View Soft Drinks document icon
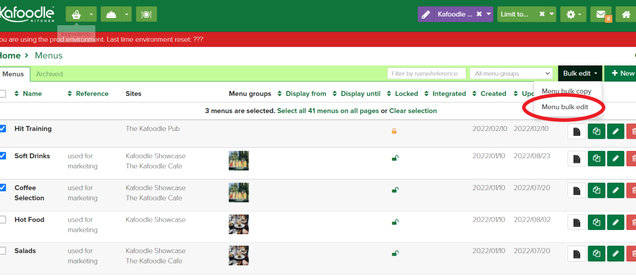Viewport: 636px width, 276px height. (577, 158)
